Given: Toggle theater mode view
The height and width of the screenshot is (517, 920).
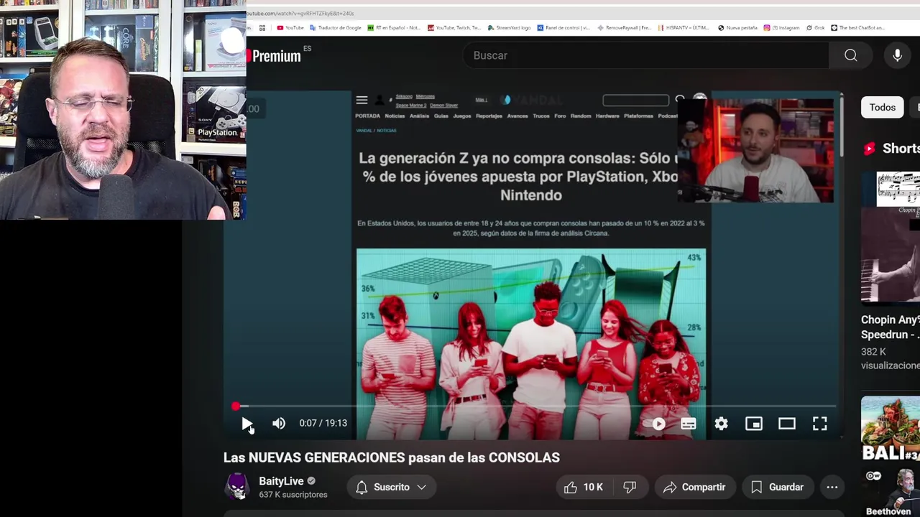Looking at the screenshot, I should (787, 424).
